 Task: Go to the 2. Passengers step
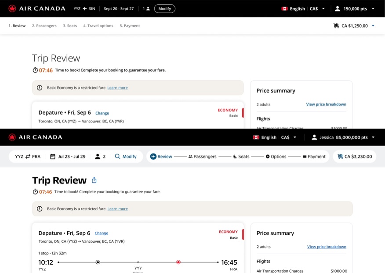[44, 26]
